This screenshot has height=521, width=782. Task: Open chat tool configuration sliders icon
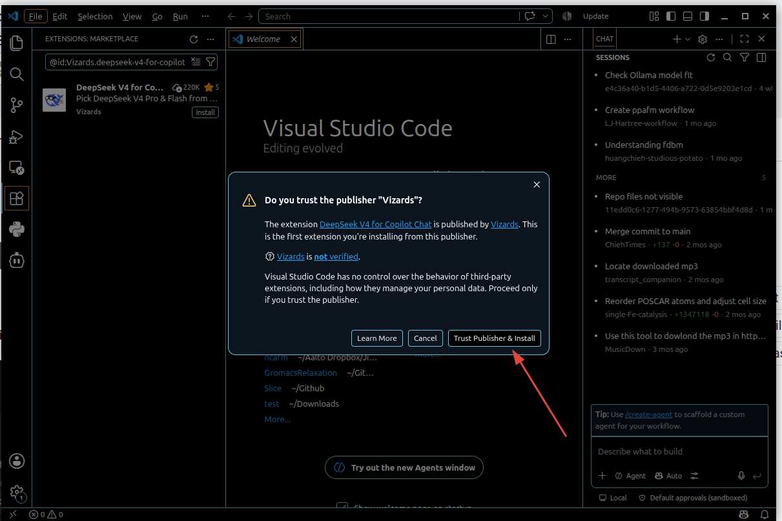click(x=695, y=476)
